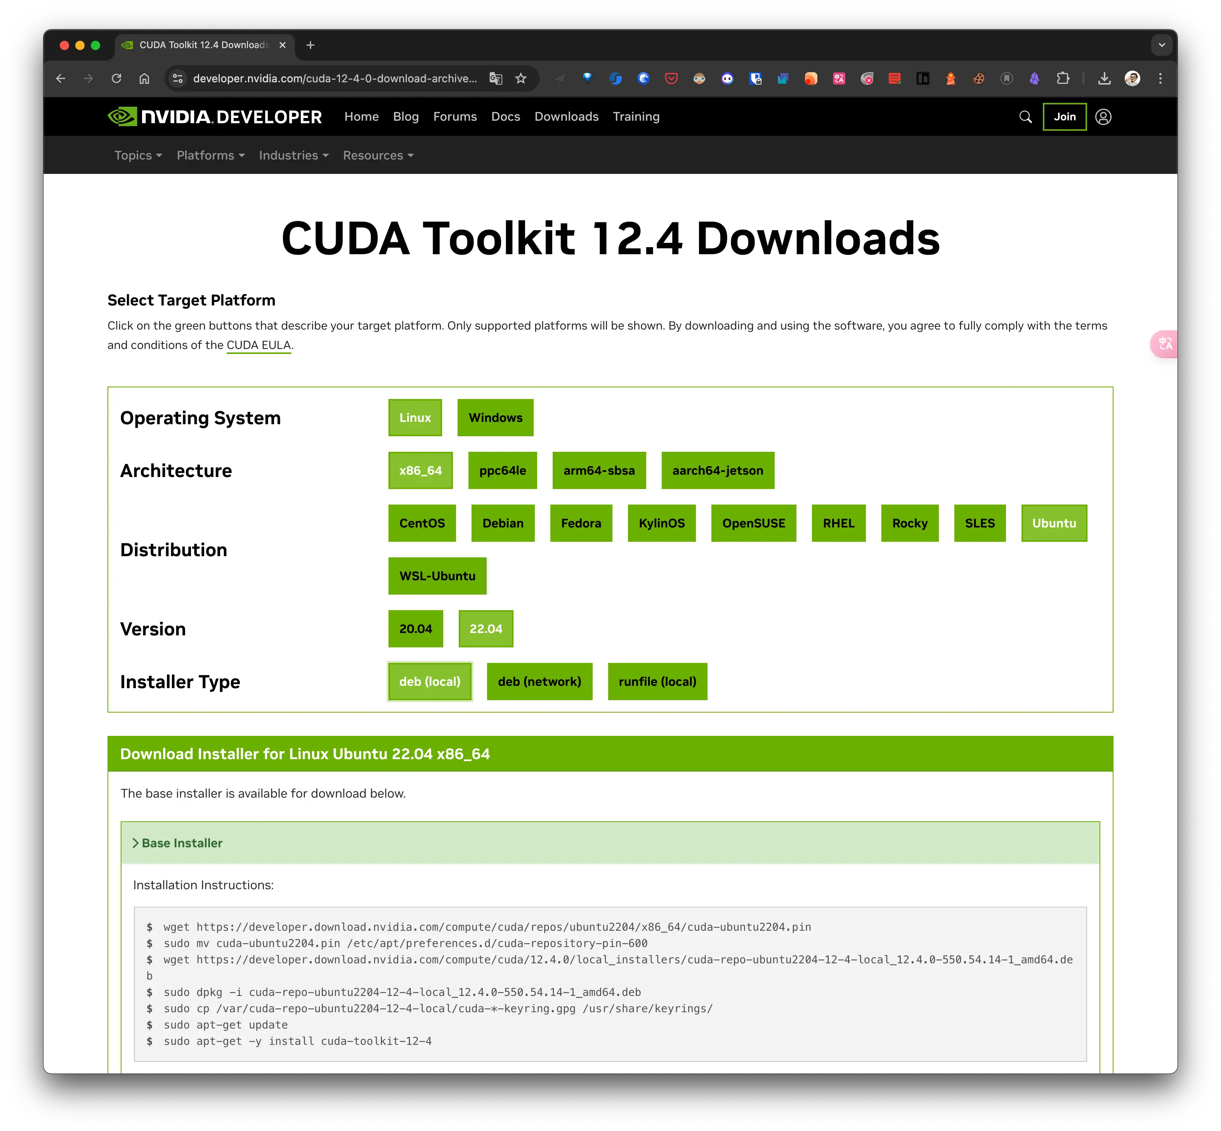Click the NVIDIA search magnifier icon
Viewport: 1221px width, 1131px height.
[x=1025, y=117]
